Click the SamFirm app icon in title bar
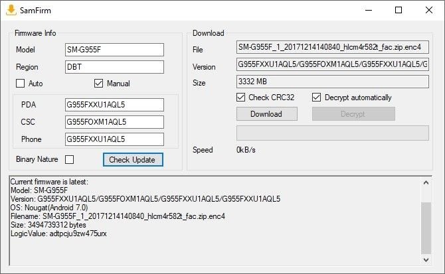The height and width of the screenshot is (274, 445). pyautogui.click(x=11, y=10)
